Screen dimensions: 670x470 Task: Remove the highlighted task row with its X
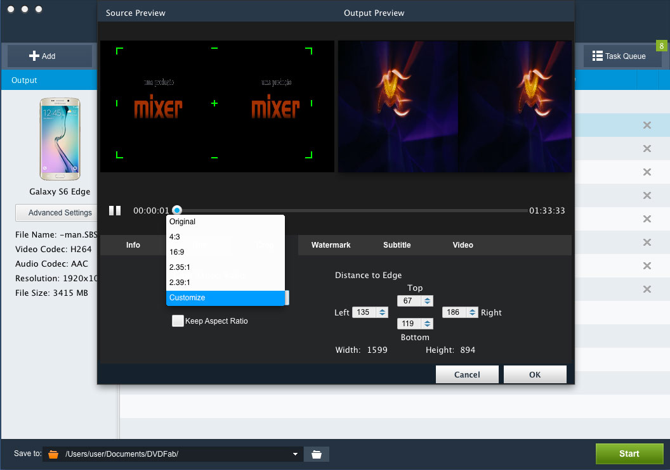click(x=647, y=125)
